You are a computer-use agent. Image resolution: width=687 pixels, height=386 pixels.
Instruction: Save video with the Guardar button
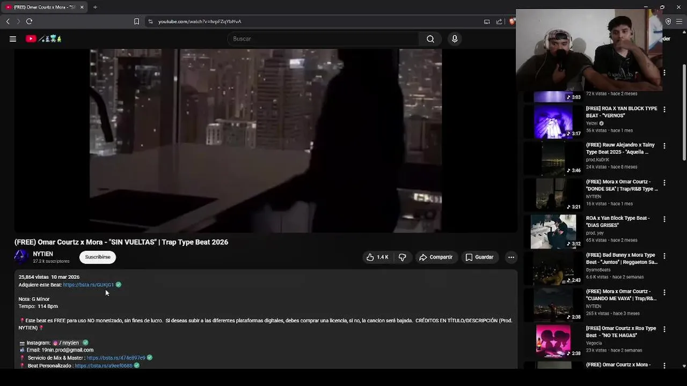click(479, 257)
